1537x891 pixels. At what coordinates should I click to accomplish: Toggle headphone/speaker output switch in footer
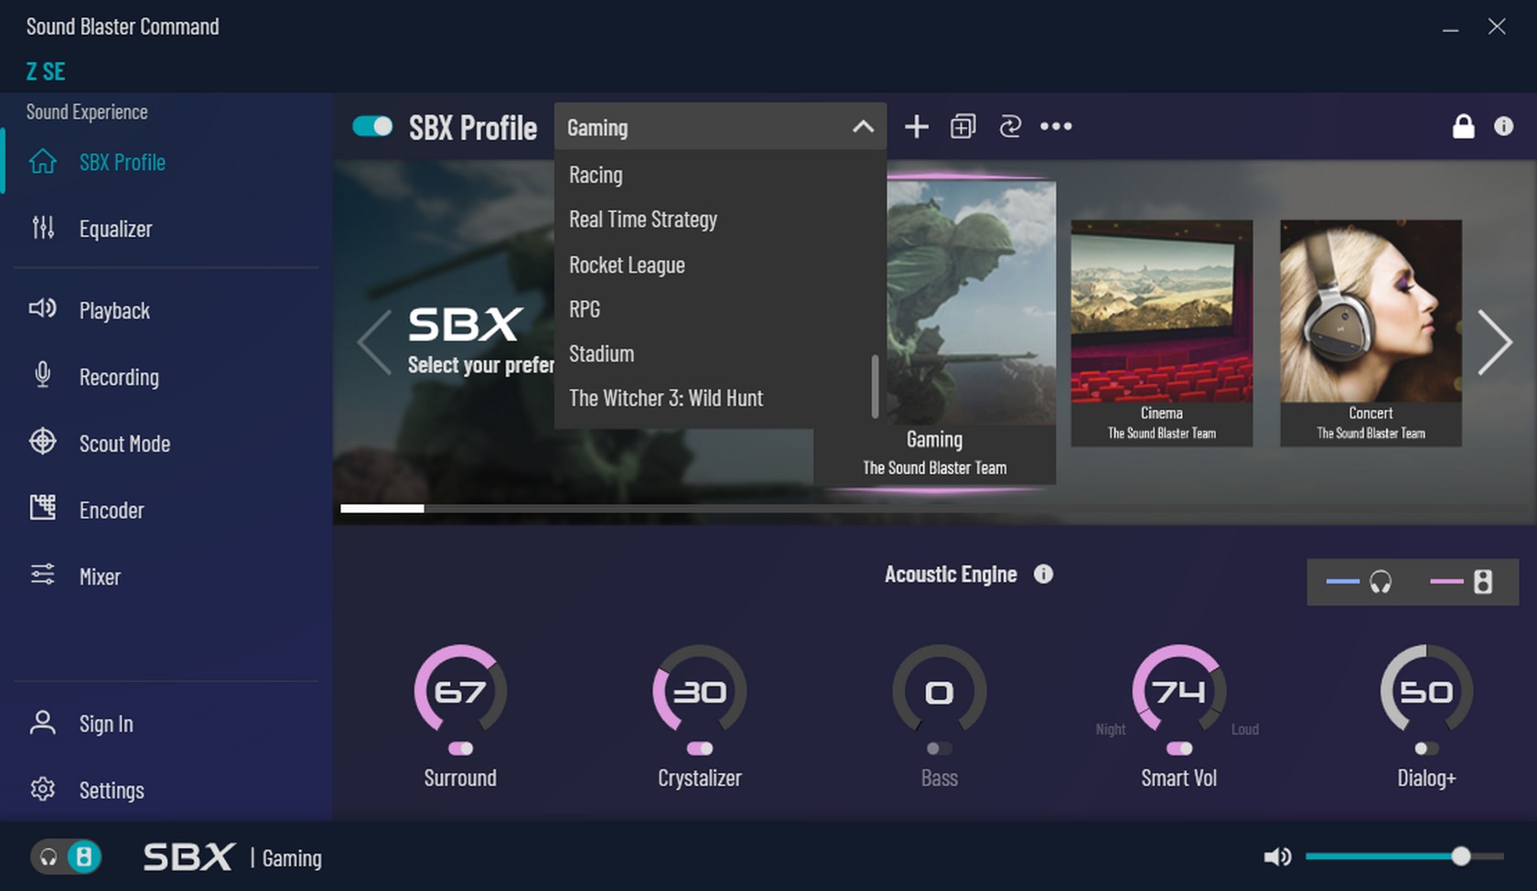[x=66, y=856]
